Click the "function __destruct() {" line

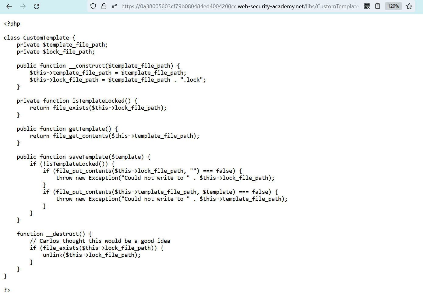(54, 234)
